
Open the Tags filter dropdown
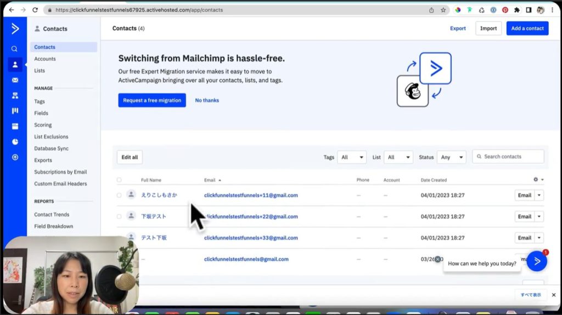351,157
